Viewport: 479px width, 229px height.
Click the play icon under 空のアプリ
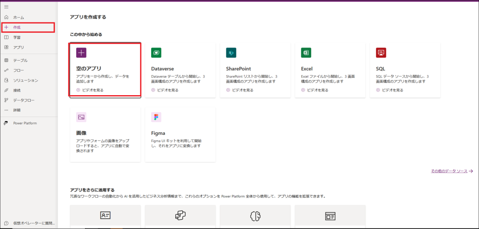(x=78, y=90)
